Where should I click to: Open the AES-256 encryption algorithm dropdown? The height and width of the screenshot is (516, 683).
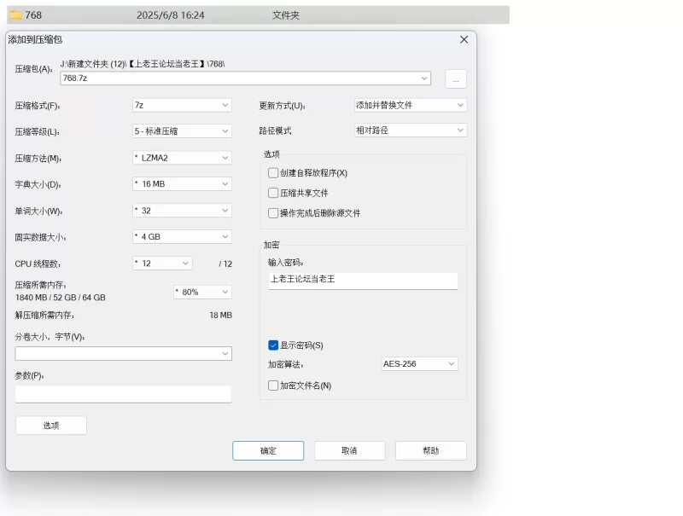coord(418,364)
